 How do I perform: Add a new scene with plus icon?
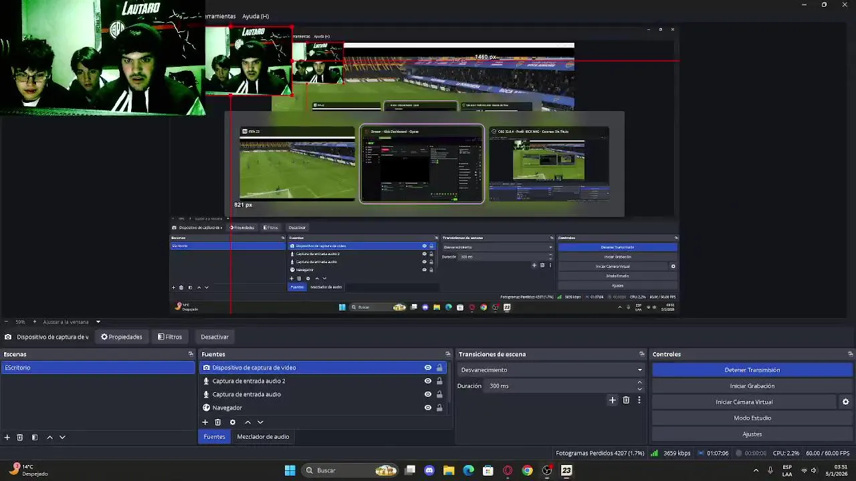(7, 437)
